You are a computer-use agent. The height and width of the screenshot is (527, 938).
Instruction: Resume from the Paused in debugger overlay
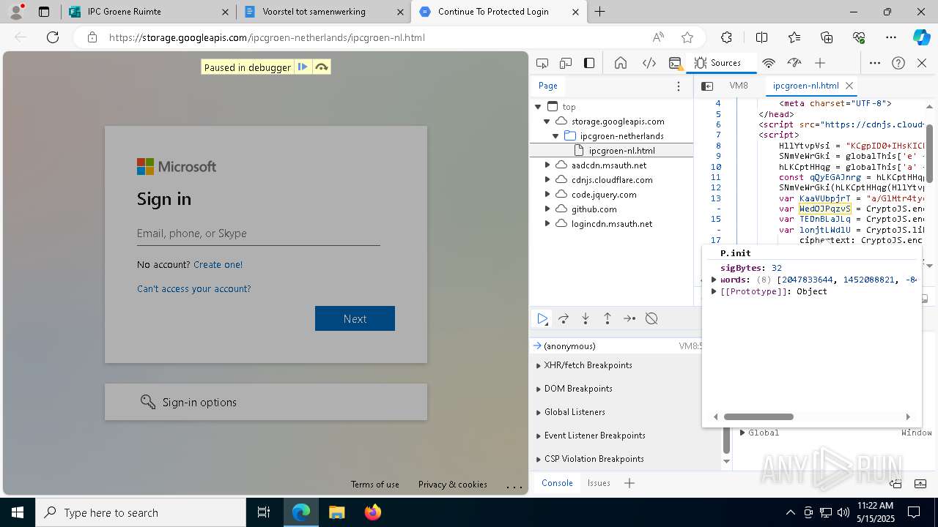(x=303, y=67)
